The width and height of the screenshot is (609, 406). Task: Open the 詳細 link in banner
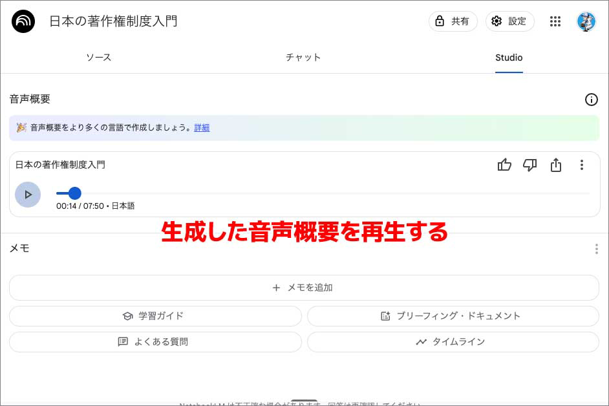coord(202,128)
